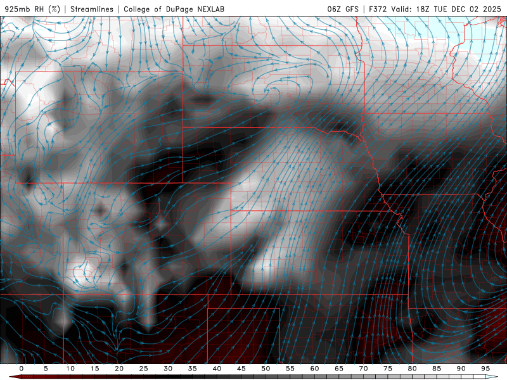Click the "925mb RH (%)" title text
The height and width of the screenshot is (380, 507).
[32, 9]
